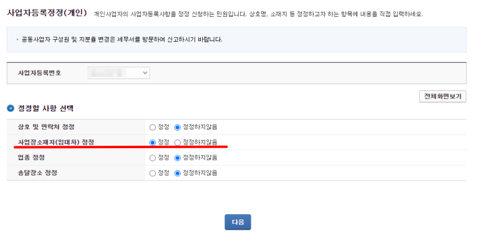
Task: Choose 정정 for 사업장소재지(임대차) 정정
Action: pos(153,143)
